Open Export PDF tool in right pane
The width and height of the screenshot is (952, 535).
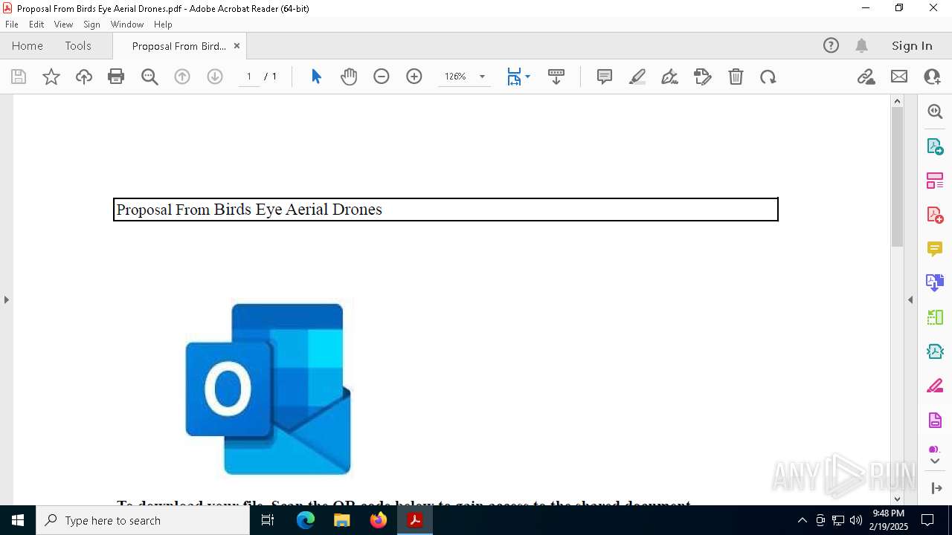point(935,146)
